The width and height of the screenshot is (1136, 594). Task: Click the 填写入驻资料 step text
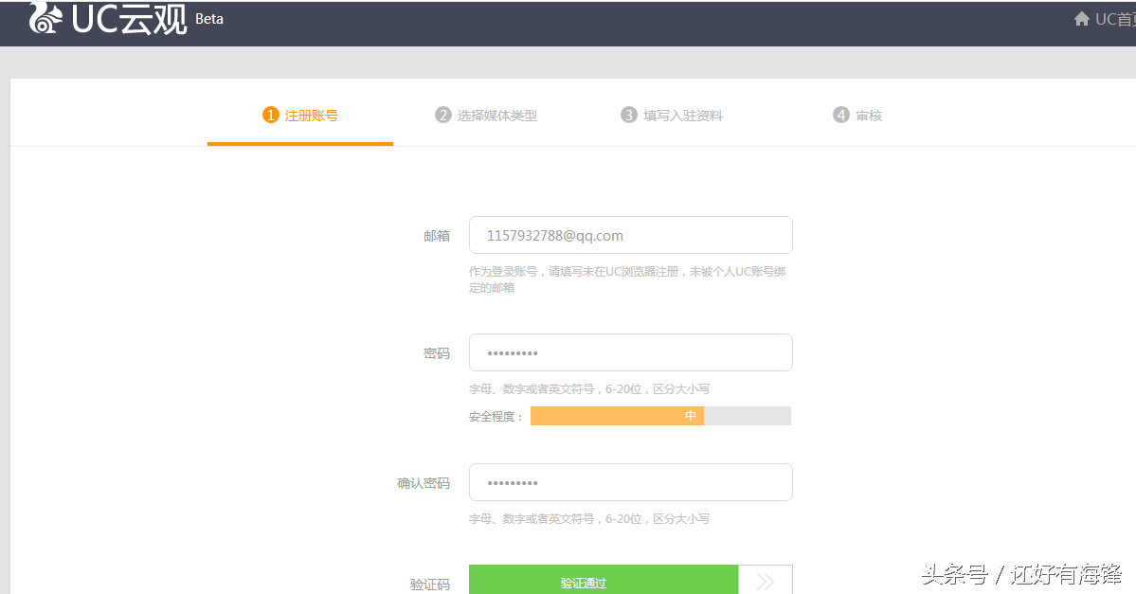[684, 115]
